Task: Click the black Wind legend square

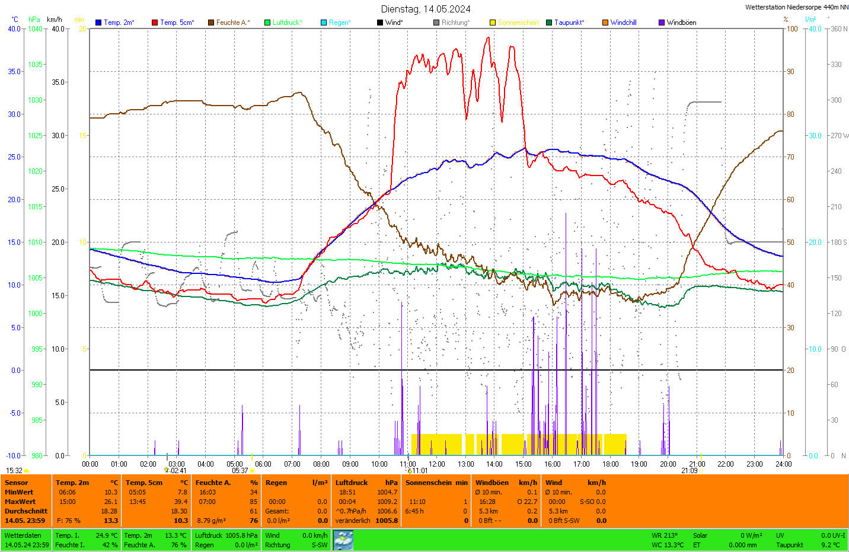Action: (x=380, y=23)
